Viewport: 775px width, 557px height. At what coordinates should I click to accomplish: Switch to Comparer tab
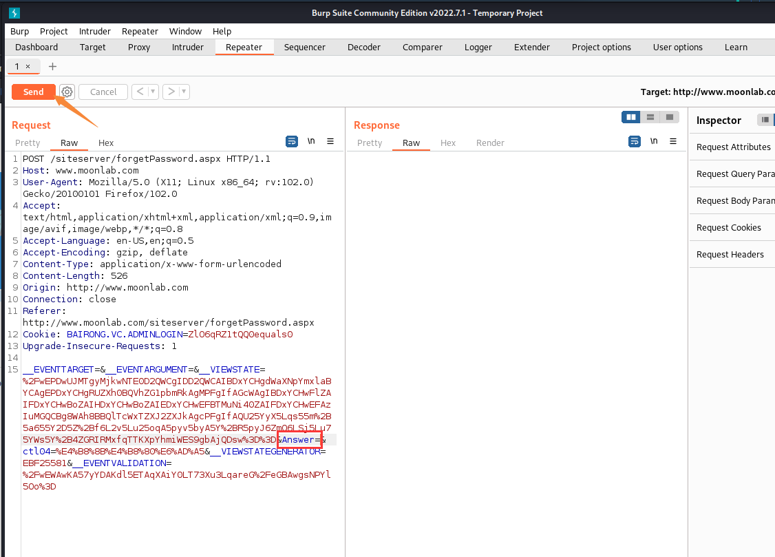tap(422, 47)
